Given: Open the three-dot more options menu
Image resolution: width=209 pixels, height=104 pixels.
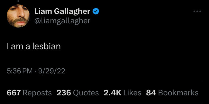Looking at the screenshot, I should 197,12.
